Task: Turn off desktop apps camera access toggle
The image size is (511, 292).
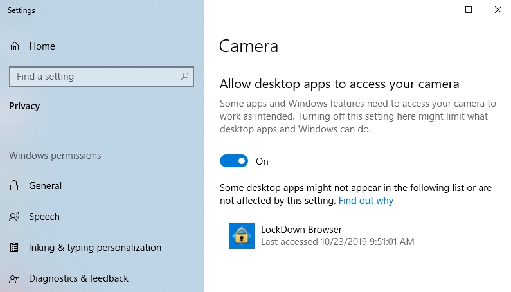Action: pyautogui.click(x=234, y=161)
